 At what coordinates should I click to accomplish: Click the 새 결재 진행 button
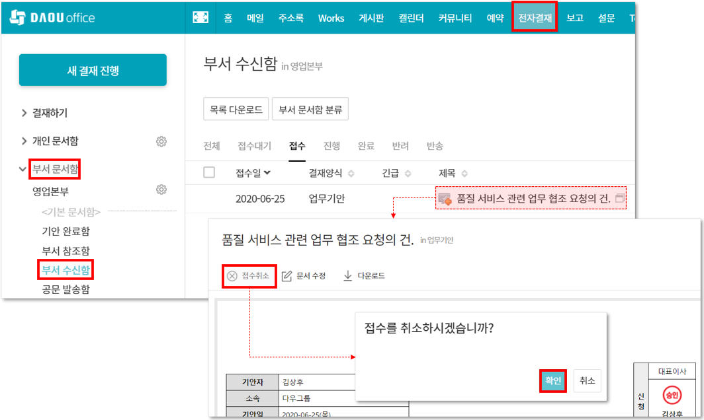click(93, 71)
